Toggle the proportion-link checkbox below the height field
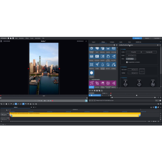The height and width of the screenshot is (162, 162). click(x=127, y=62)
